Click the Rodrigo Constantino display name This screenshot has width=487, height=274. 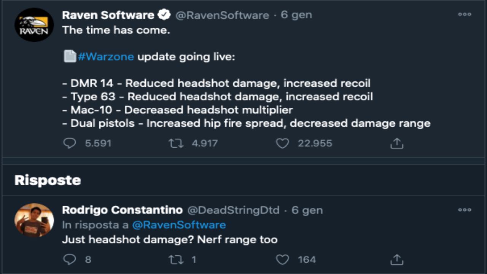point(122,210)
